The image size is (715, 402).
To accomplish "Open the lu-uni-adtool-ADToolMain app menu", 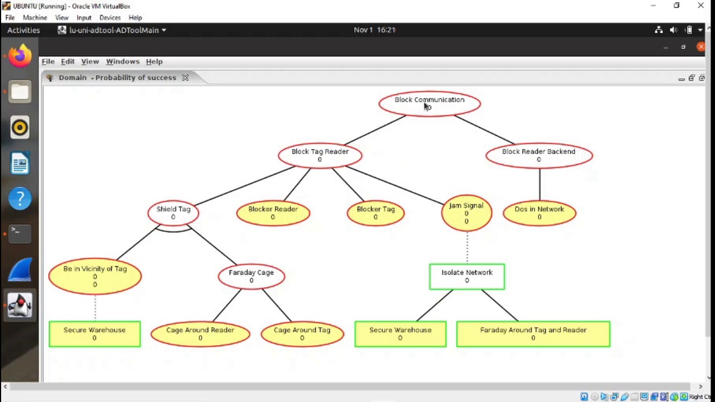I will click(x=112, y=30).
